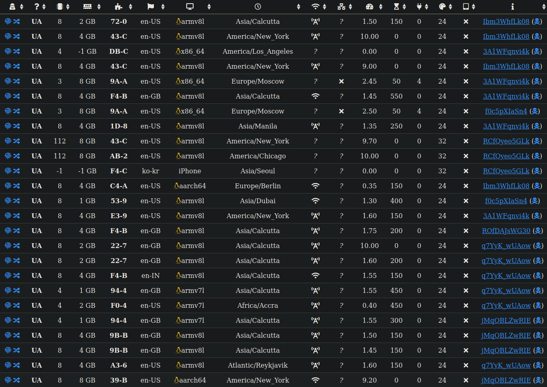Sort using arrows beside plug header
The width and height of the screenshot is (547, 387).
[426, 6]
